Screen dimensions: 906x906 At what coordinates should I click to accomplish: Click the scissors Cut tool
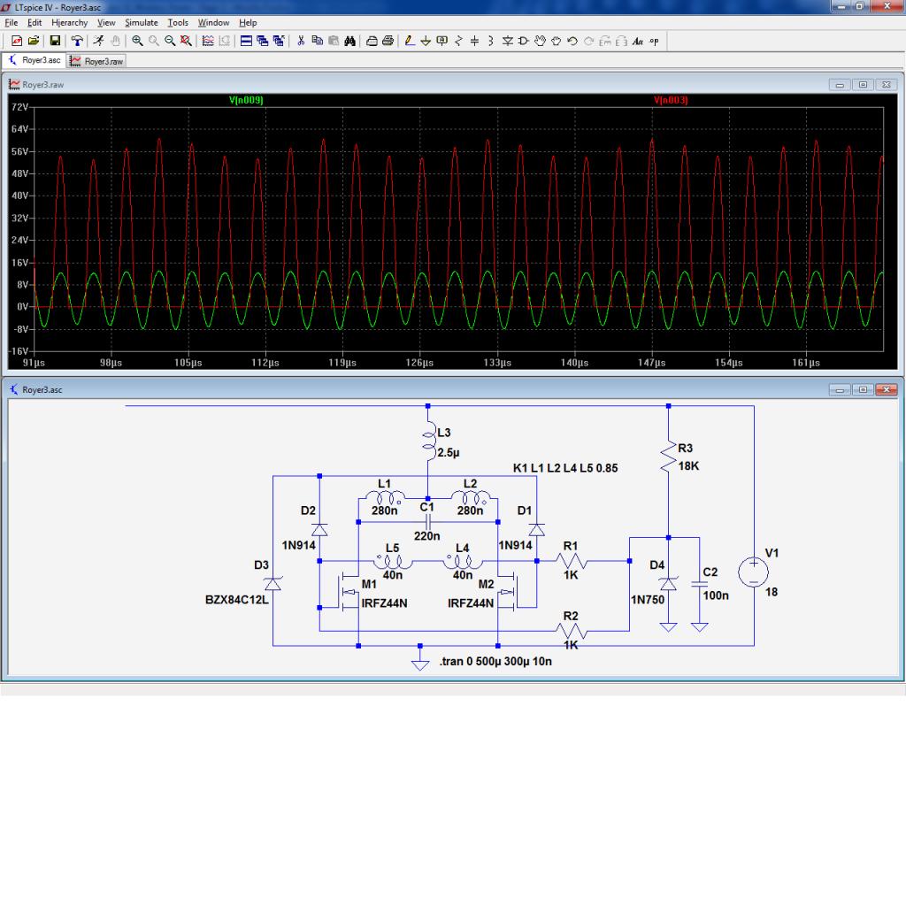pos(301,41)
